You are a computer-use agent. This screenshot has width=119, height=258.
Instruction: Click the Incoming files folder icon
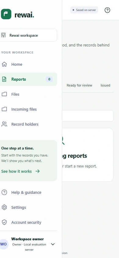(4, 109)
